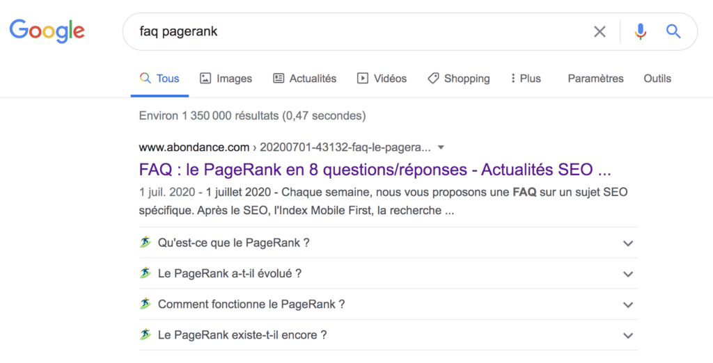The height and width of the screenshot is (363, 713).
Task: Click the blue magnifying glass search button
Action: (x=673, y=31)
